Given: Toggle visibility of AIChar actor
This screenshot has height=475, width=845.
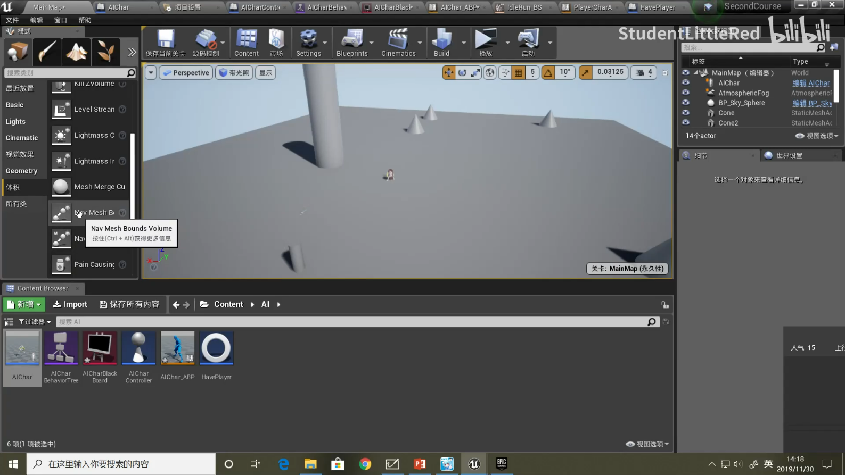Looking at the screenshot, I should 686,82.
